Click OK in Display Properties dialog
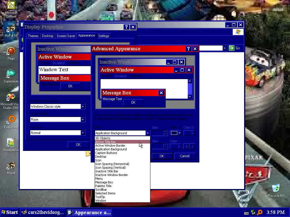 pos(78,145)
